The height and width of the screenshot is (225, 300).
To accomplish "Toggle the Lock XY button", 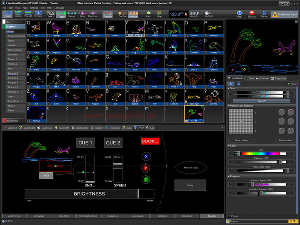I will (x=261, y=101).
